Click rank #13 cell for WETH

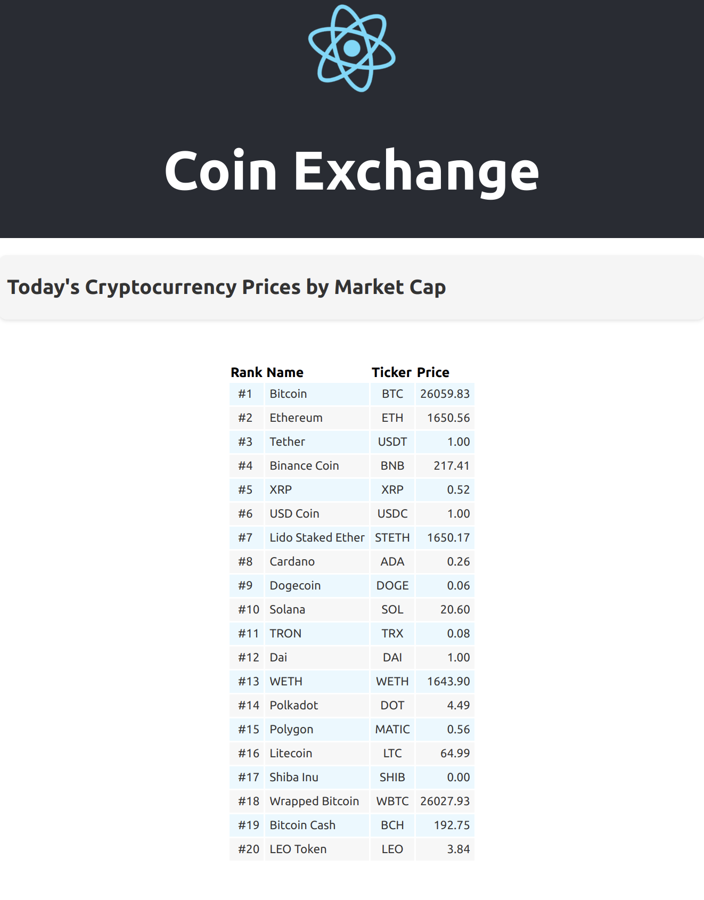coord(247,682)
